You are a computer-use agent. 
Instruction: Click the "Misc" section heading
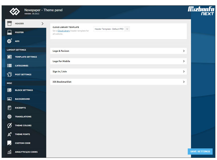9,83
